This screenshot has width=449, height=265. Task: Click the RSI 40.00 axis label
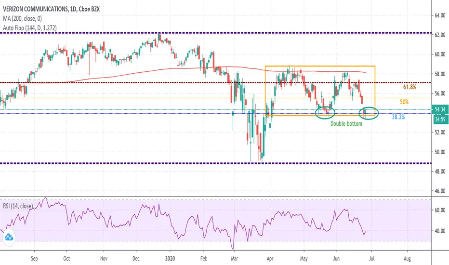coord(440,231)
